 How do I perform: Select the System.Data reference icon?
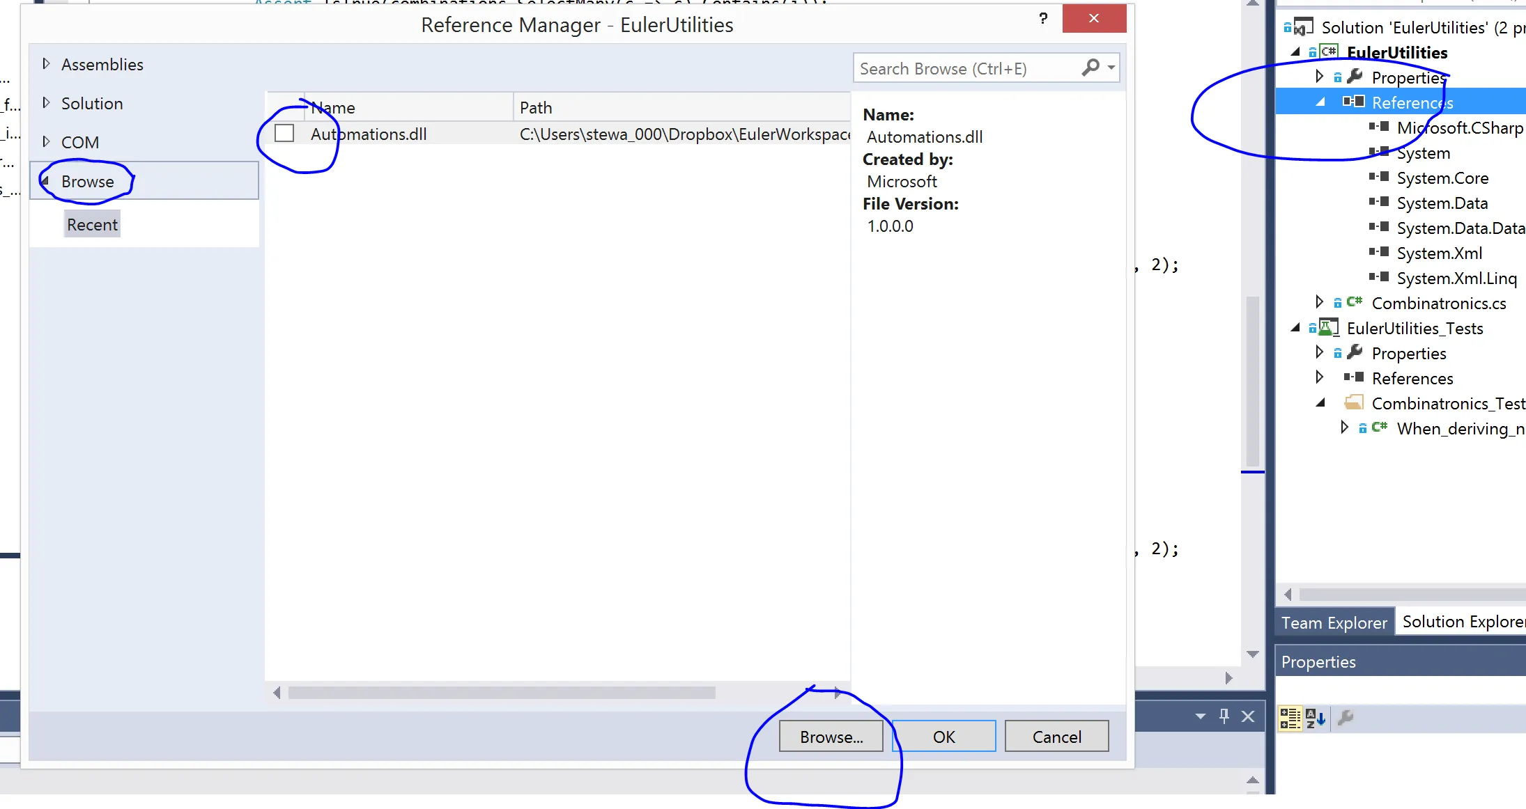click(x=1379, y=202)
